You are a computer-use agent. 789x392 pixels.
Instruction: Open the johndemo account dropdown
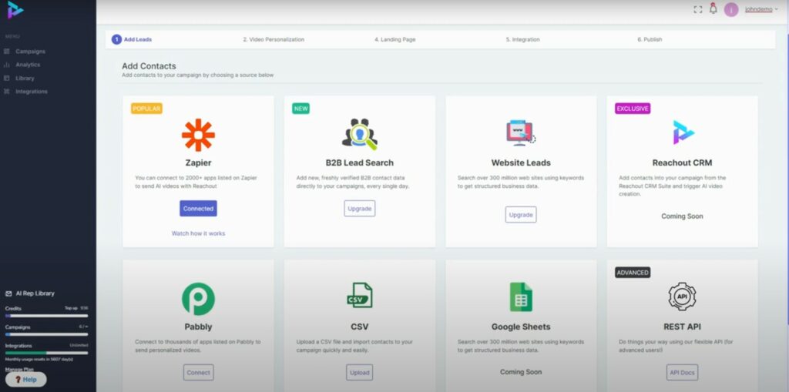click(761, 9)
